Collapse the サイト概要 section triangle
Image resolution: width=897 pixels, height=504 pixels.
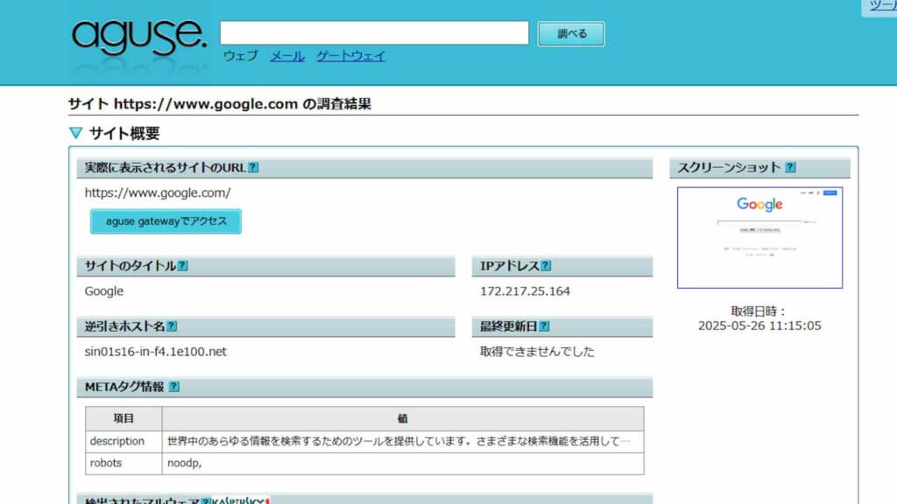coord(75,134)
